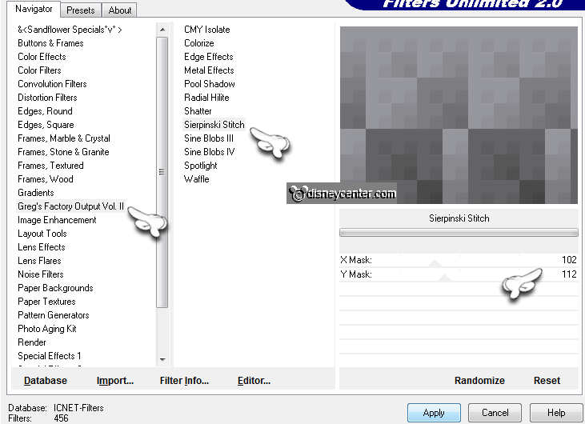
Task: Choose the Colorize filter
Action: (198, 43)
